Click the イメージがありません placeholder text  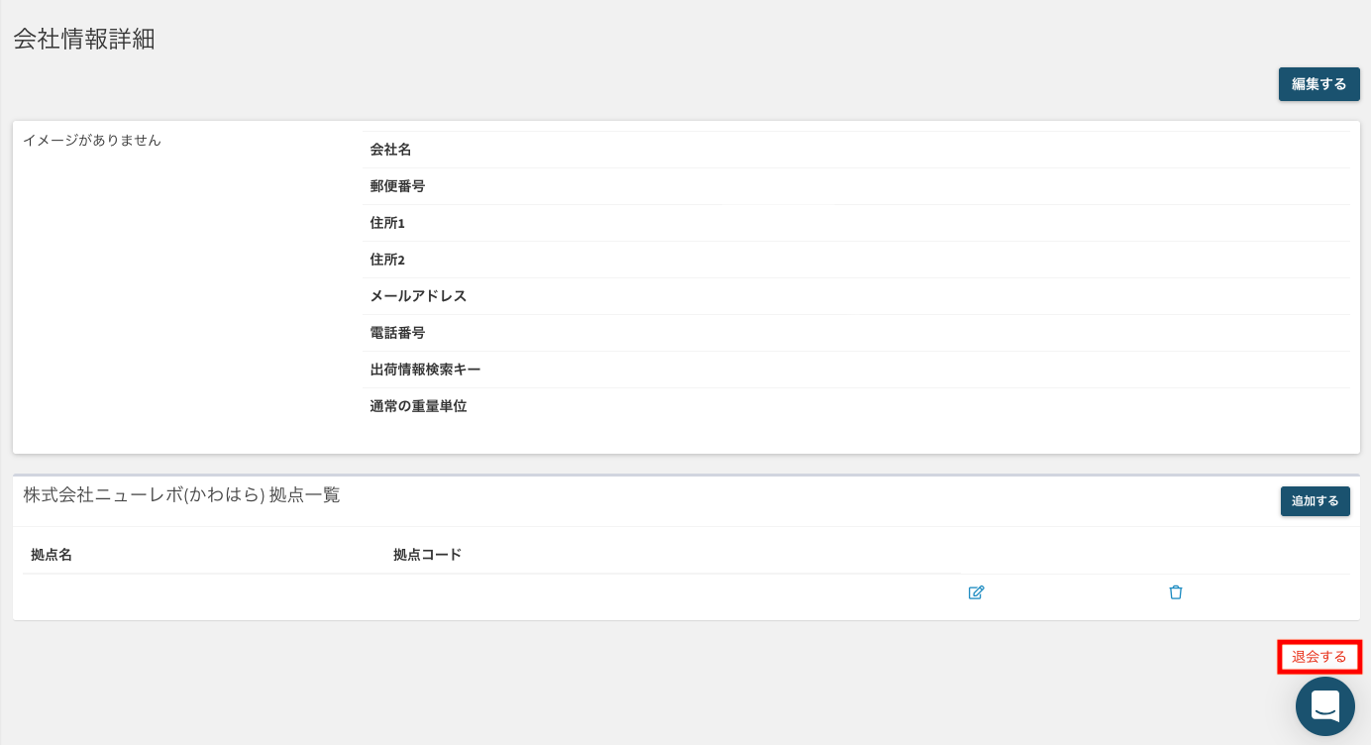click(x=92, y=141)
